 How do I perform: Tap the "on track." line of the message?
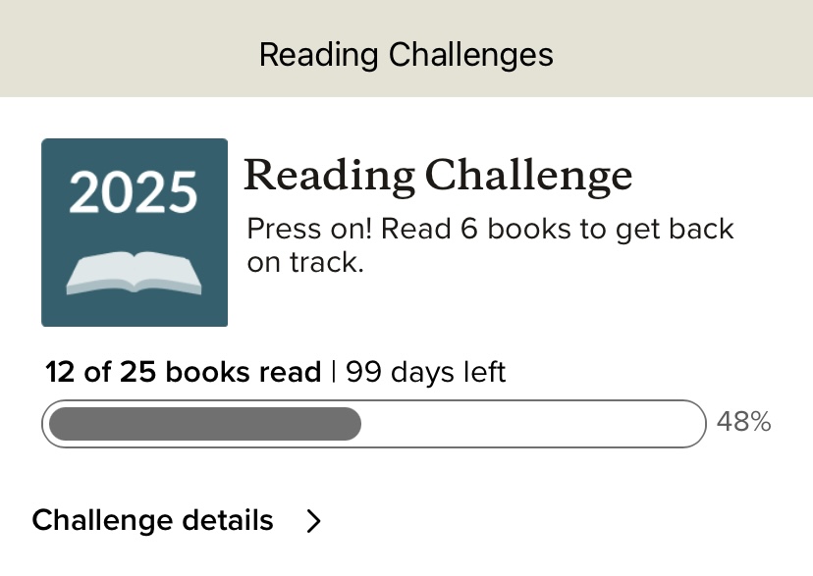[x=305, y=263]
